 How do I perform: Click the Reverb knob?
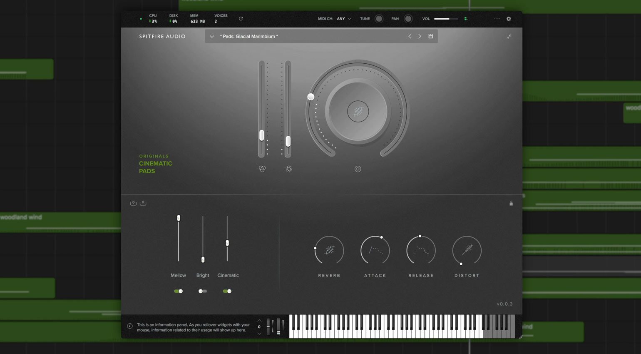click(x=329, y=250)
